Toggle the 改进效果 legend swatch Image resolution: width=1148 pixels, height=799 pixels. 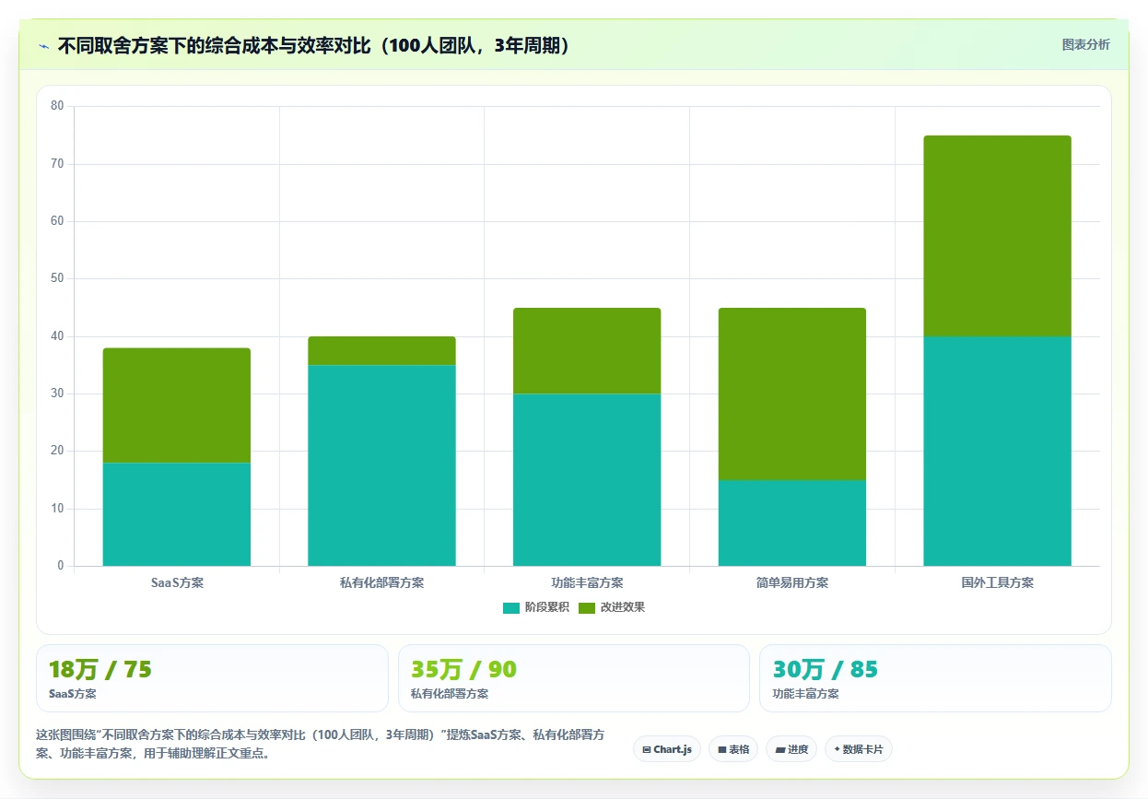point(587,607)
